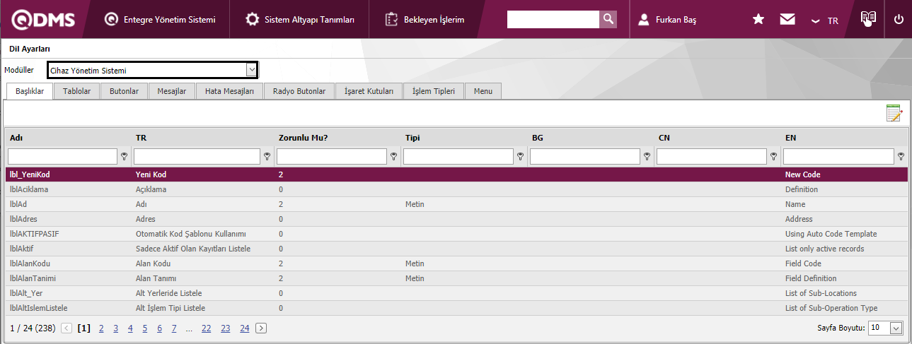Select the Başlıklar tab
The height and width of the screenshot is (344, 912).
(30, 91)
